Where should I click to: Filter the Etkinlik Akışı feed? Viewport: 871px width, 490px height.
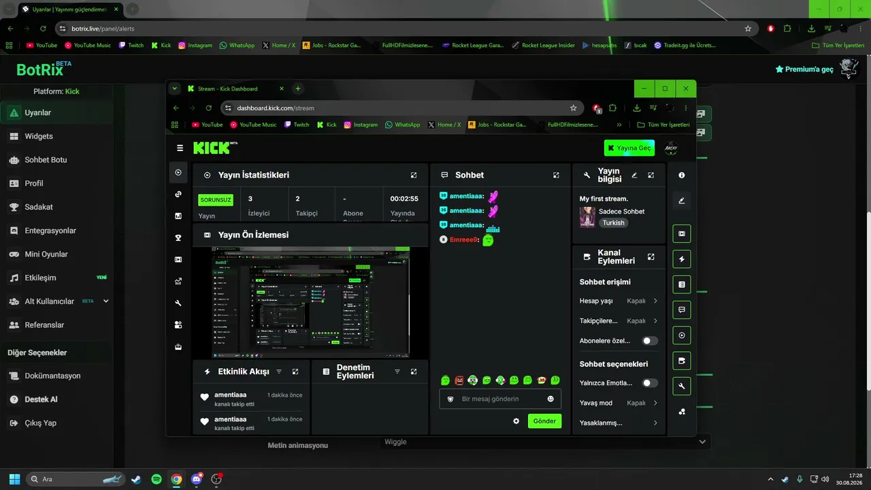coord(279,372)
